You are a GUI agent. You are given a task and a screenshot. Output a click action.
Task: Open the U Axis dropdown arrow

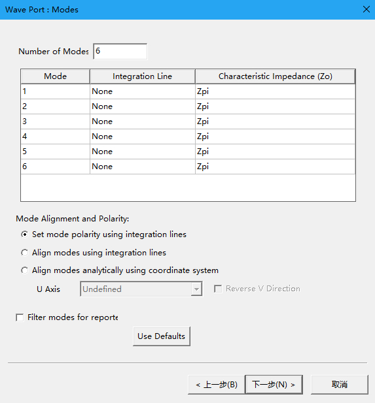tap(196, 289)
